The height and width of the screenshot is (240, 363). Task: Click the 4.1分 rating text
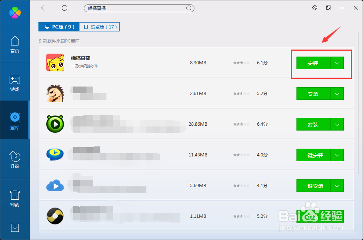[x=262, y=186]
